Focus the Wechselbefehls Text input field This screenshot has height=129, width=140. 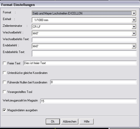(x=84, y=40)
